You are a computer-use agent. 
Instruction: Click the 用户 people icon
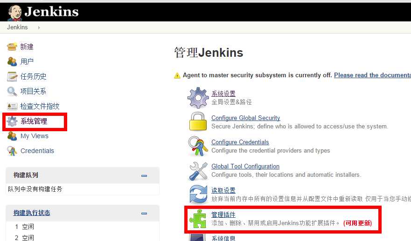12,62
